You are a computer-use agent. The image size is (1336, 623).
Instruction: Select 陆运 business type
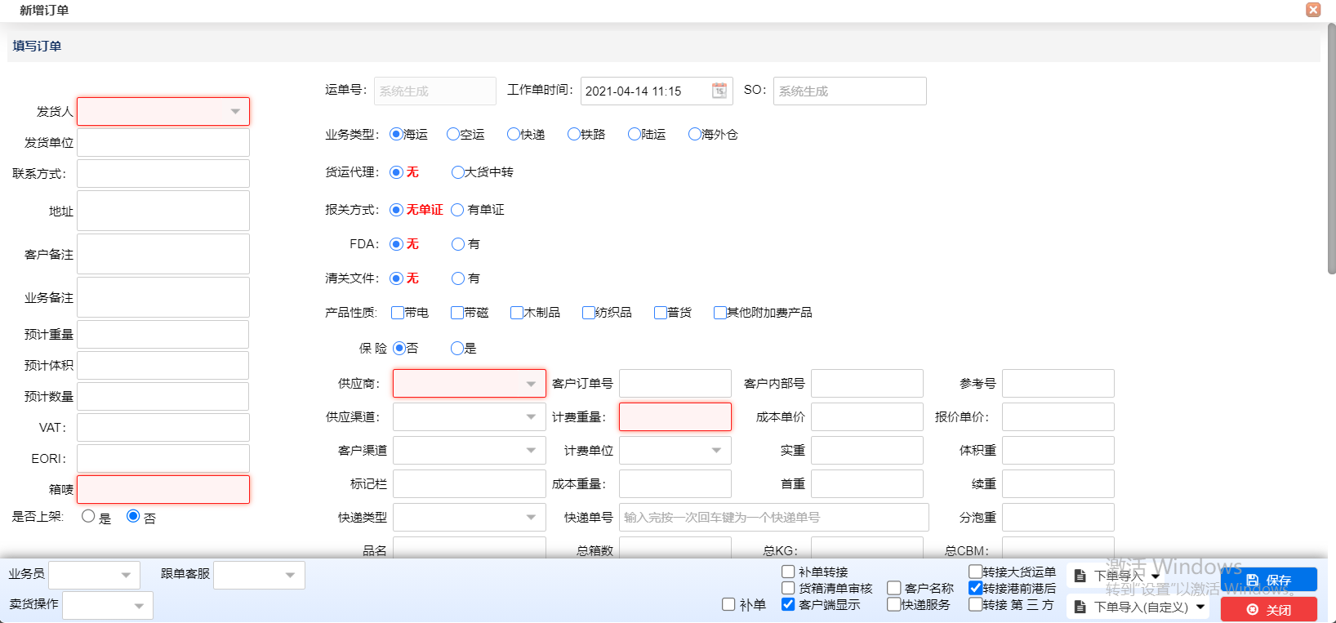click(635, 134)
